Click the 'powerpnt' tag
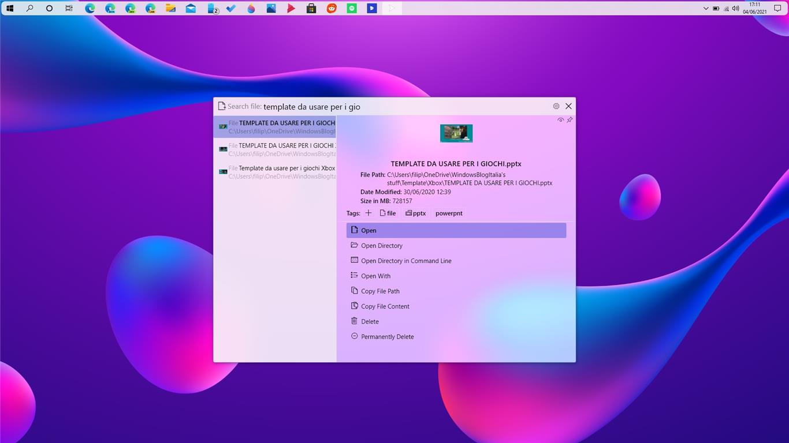The image size is (789, 443). pyautogui.click(x=449, y=213)
